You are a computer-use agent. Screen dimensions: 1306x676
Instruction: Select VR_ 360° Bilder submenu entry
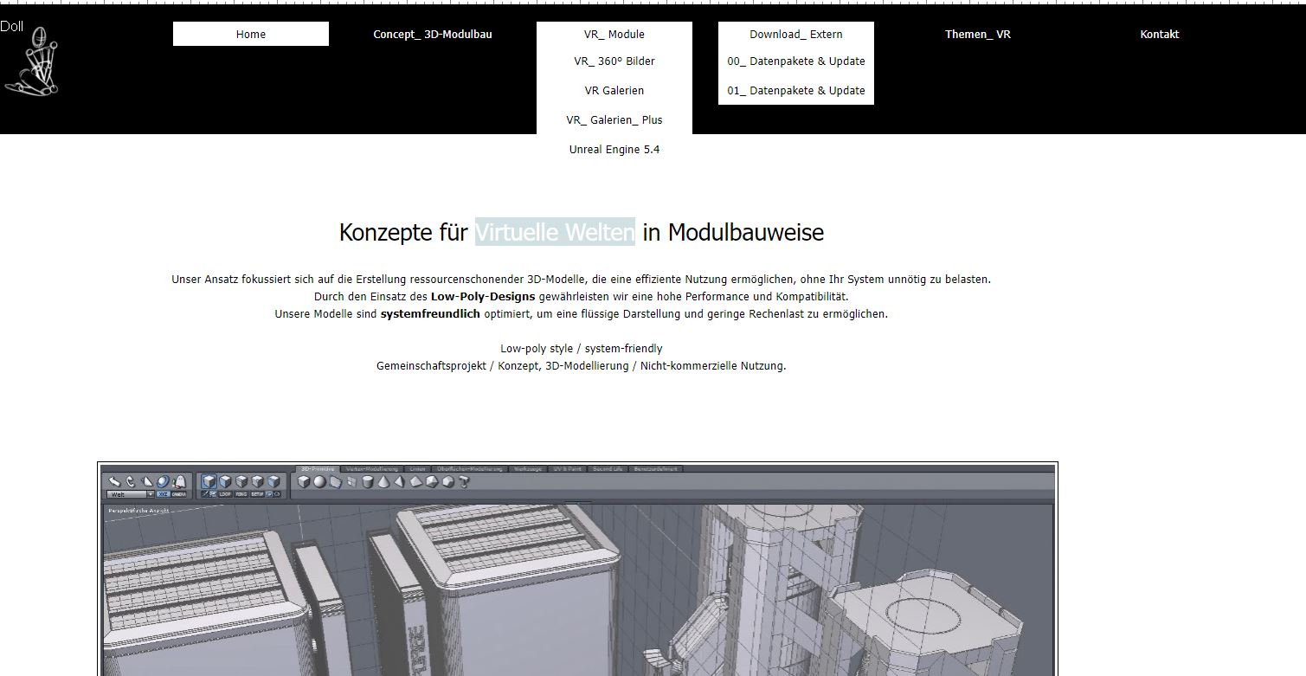click(x=614, y=61)
